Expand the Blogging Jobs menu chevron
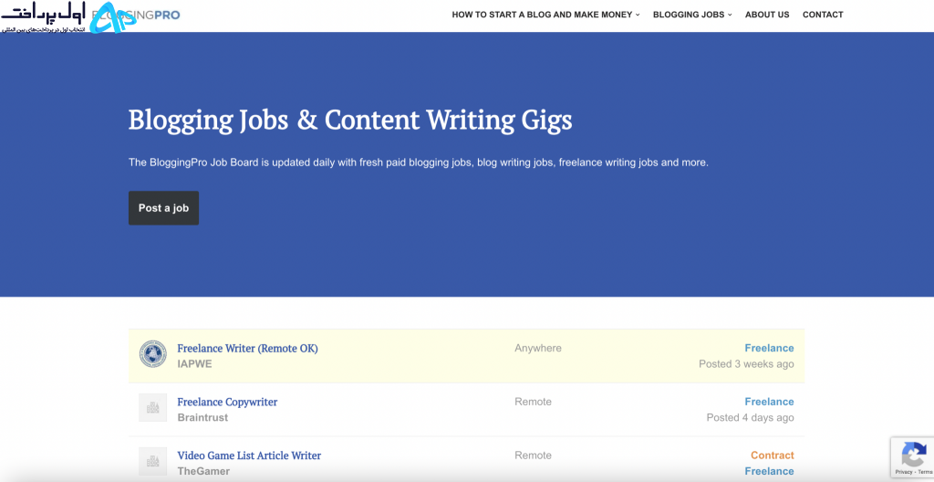This screenshot has width=934, height=482. tap(730, 15)
